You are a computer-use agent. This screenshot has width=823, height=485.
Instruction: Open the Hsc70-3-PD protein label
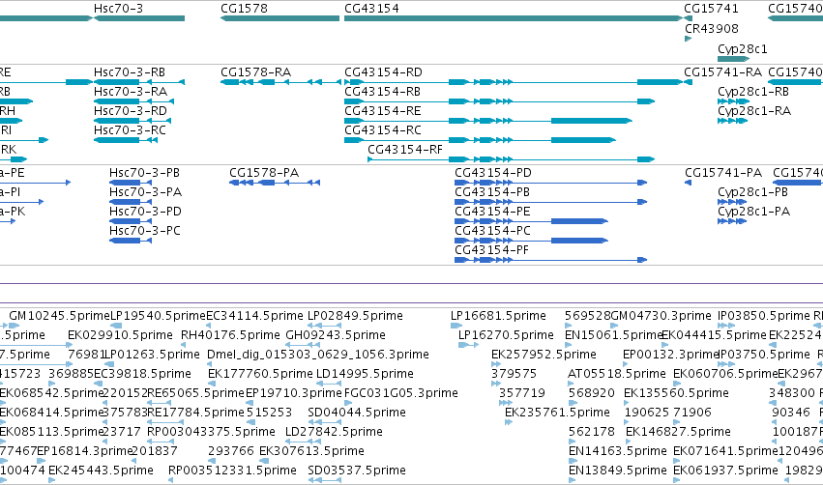[x=145, y=212]
